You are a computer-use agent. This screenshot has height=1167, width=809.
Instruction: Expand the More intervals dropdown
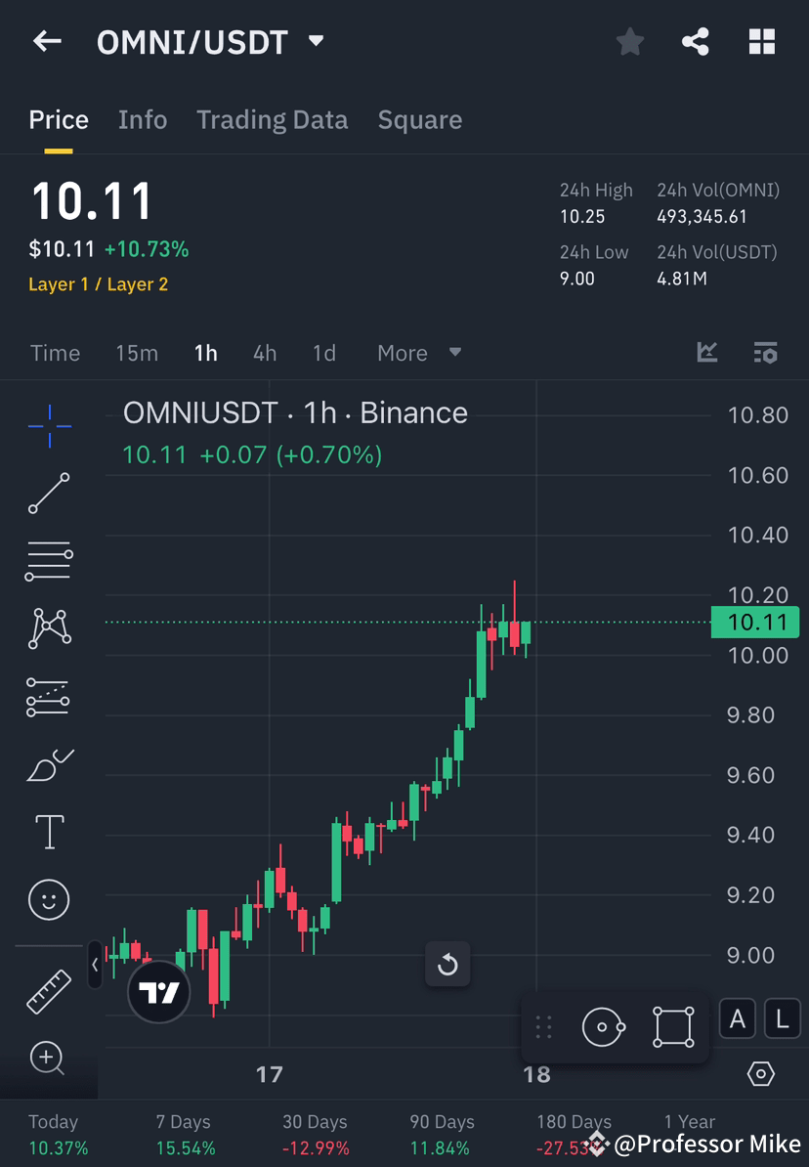tap(419, 353)
